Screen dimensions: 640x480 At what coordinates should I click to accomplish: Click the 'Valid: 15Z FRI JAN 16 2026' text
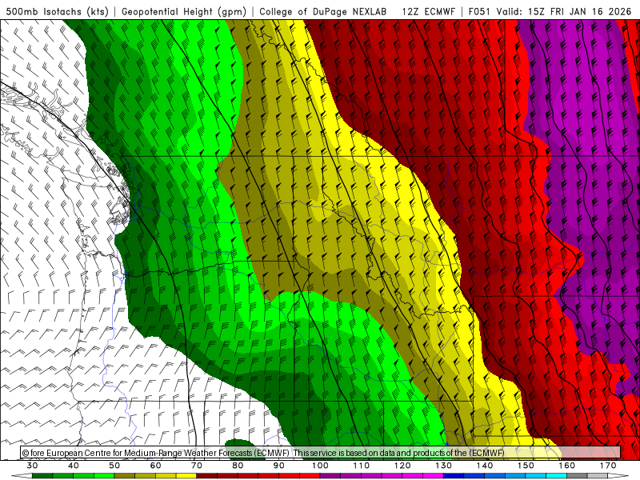pos(564,12)
